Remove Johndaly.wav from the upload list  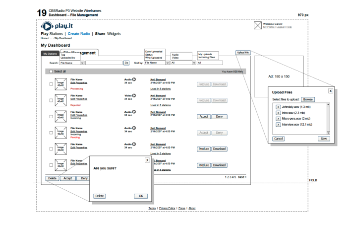pos(278,107)
